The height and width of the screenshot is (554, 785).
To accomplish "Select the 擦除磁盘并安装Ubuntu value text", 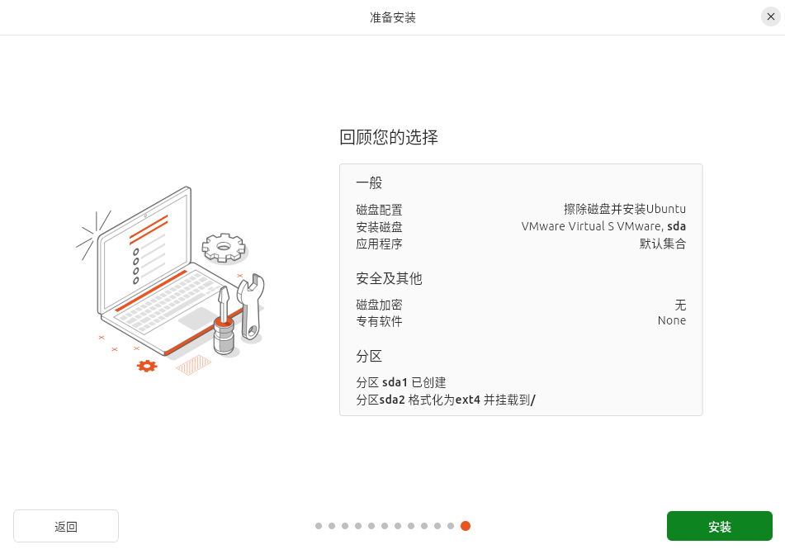I will (625, 209).
